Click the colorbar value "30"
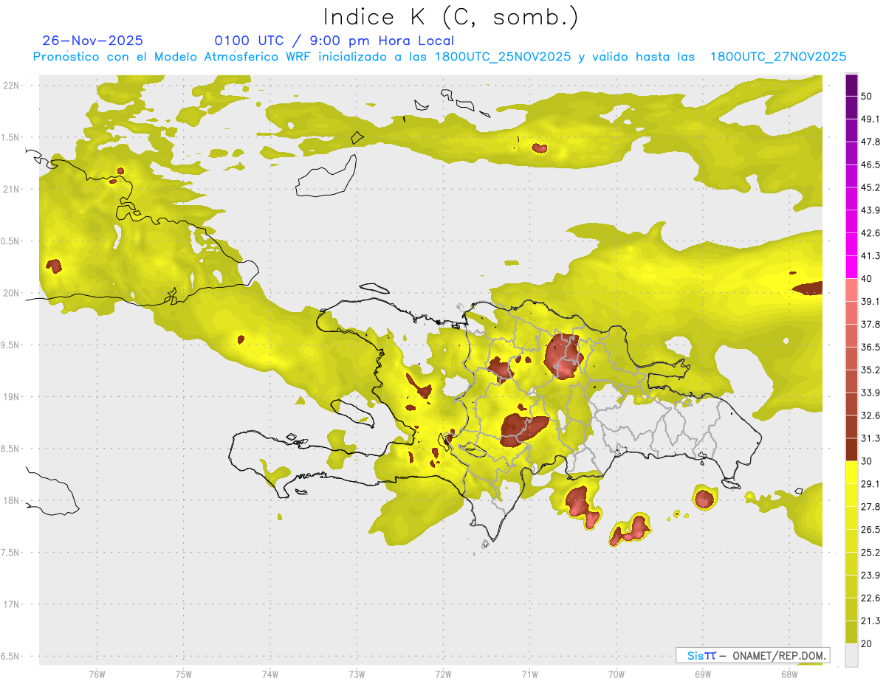Viewport: 886px width, 684px height. click(x=867, y=461)
